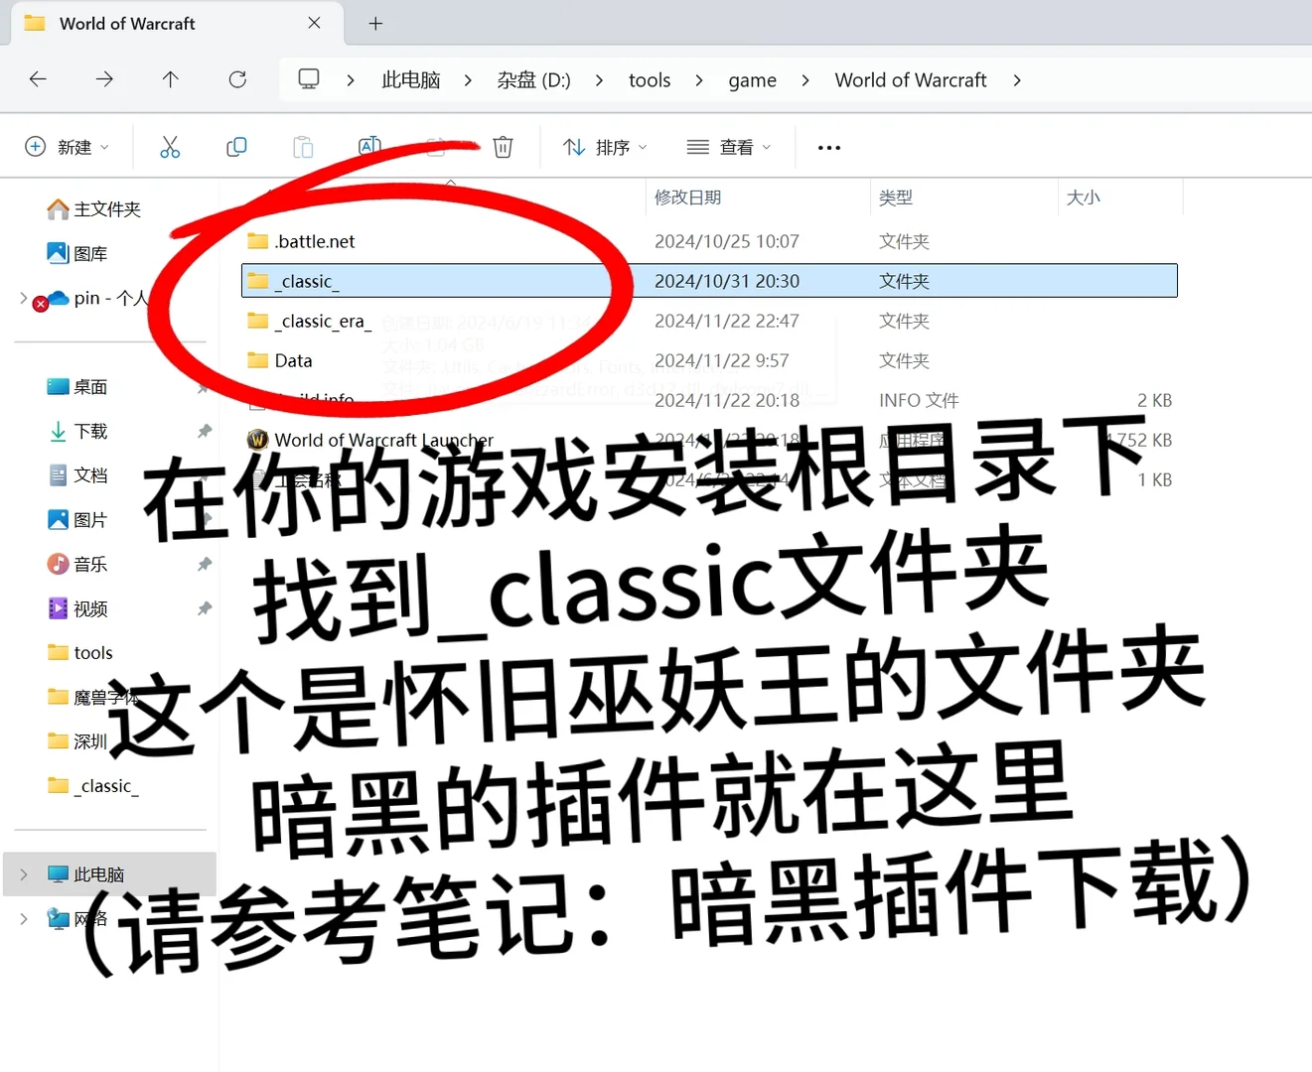Click the date 2024/10/25 10:07

pos(727,241)
